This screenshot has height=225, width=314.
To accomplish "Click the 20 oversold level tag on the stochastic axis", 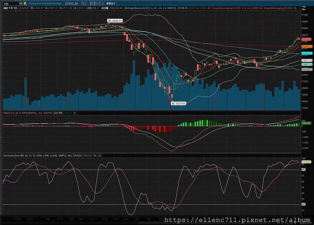I will 304,204.
